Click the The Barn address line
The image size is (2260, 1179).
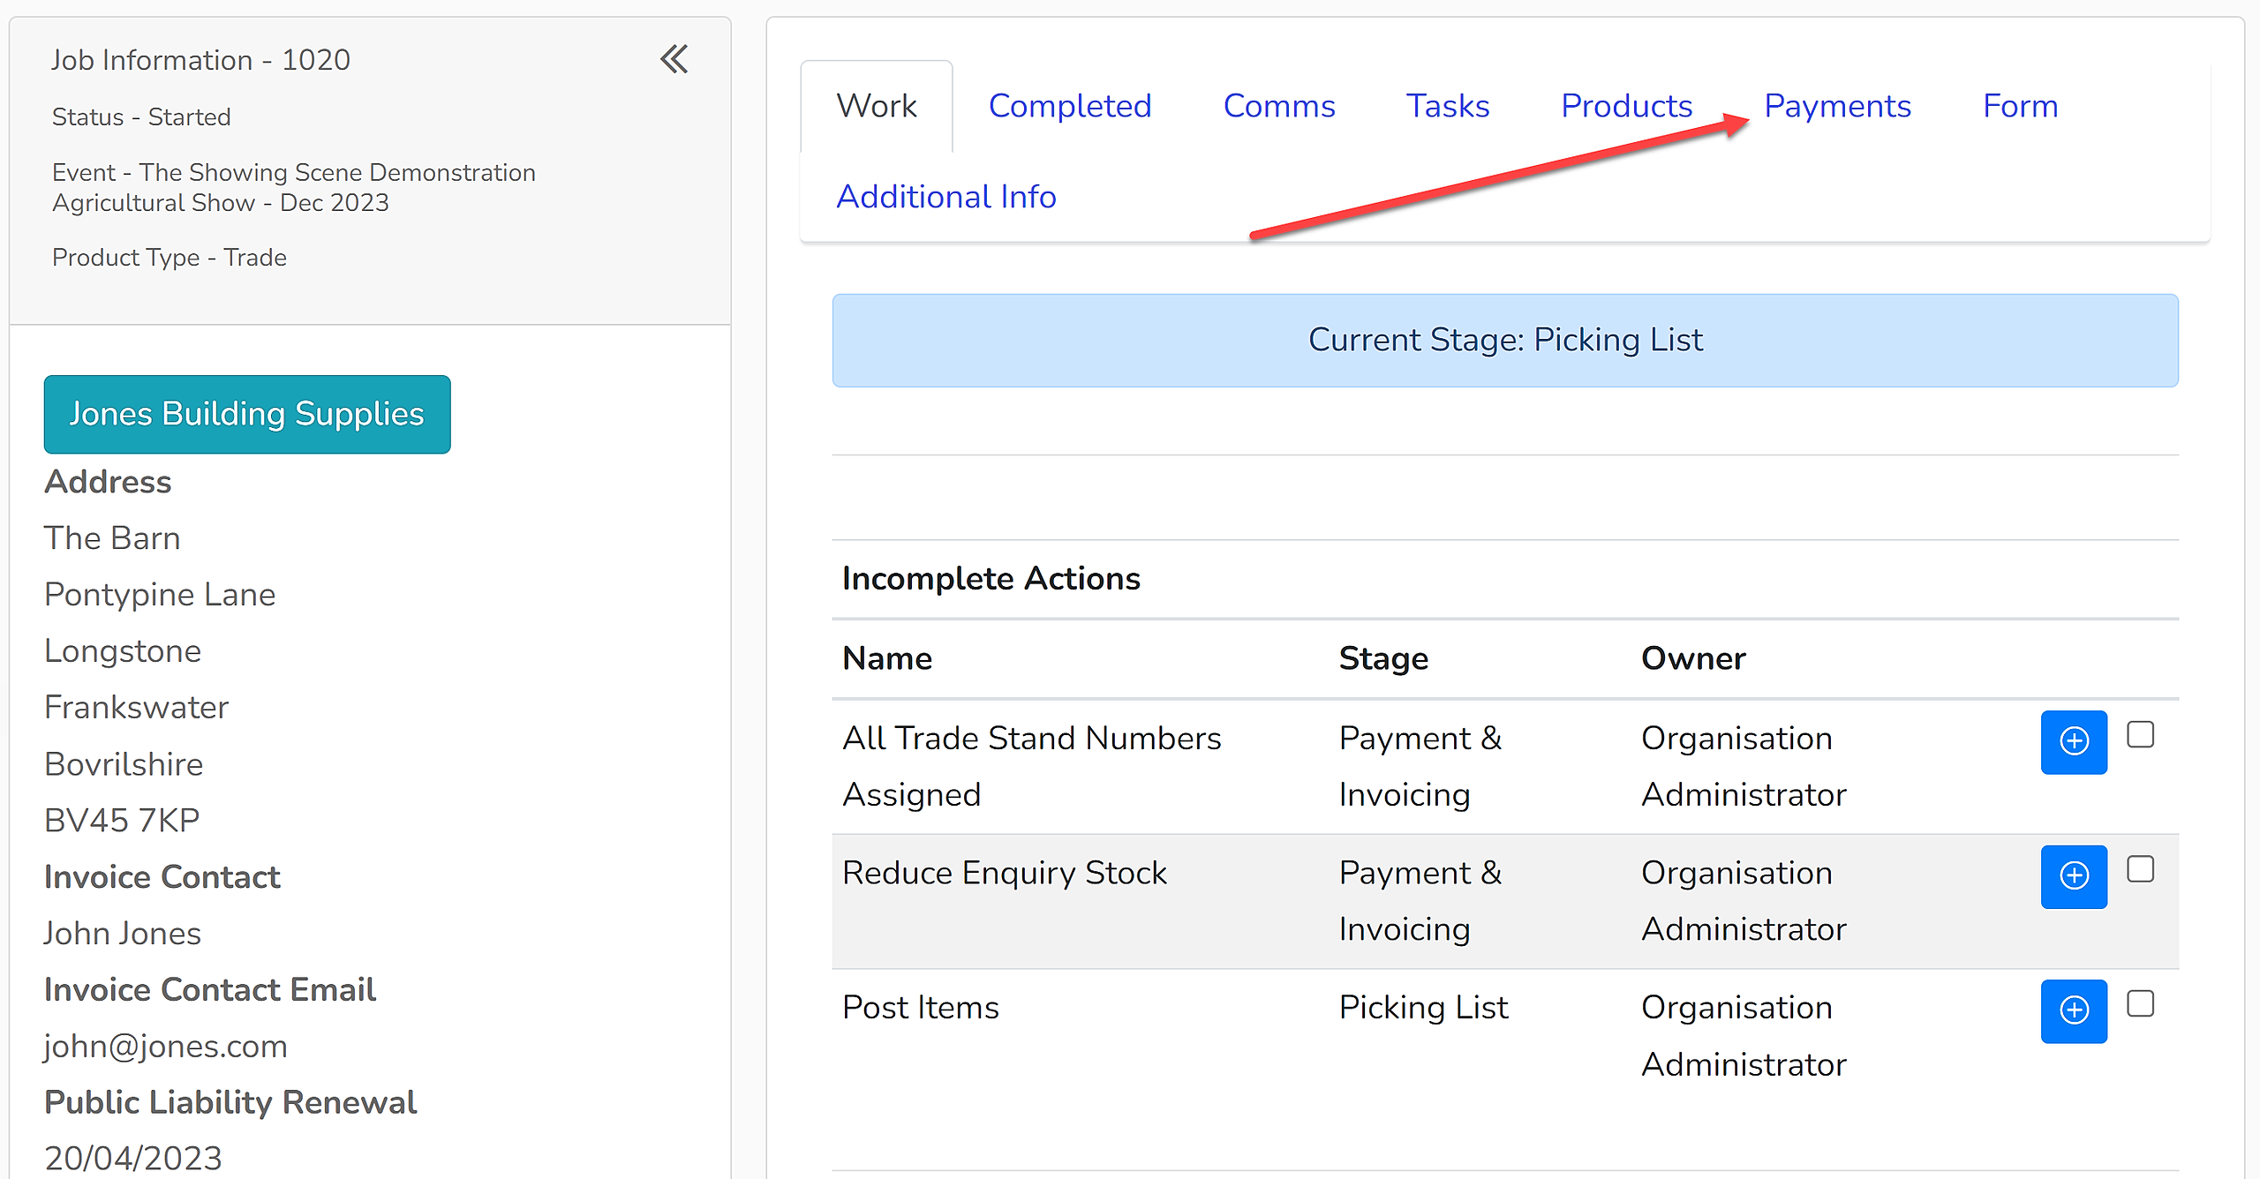(112, 537)
